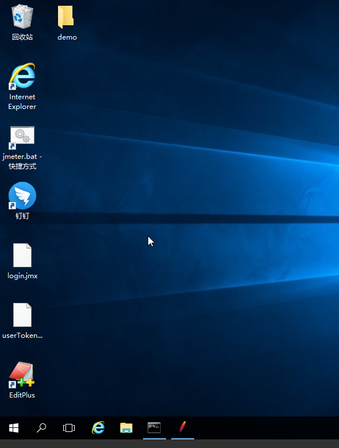Select the DingTalk (钉钉) desktop icon
This screenshot has width=339, height=448.
[x=22, y=196]
